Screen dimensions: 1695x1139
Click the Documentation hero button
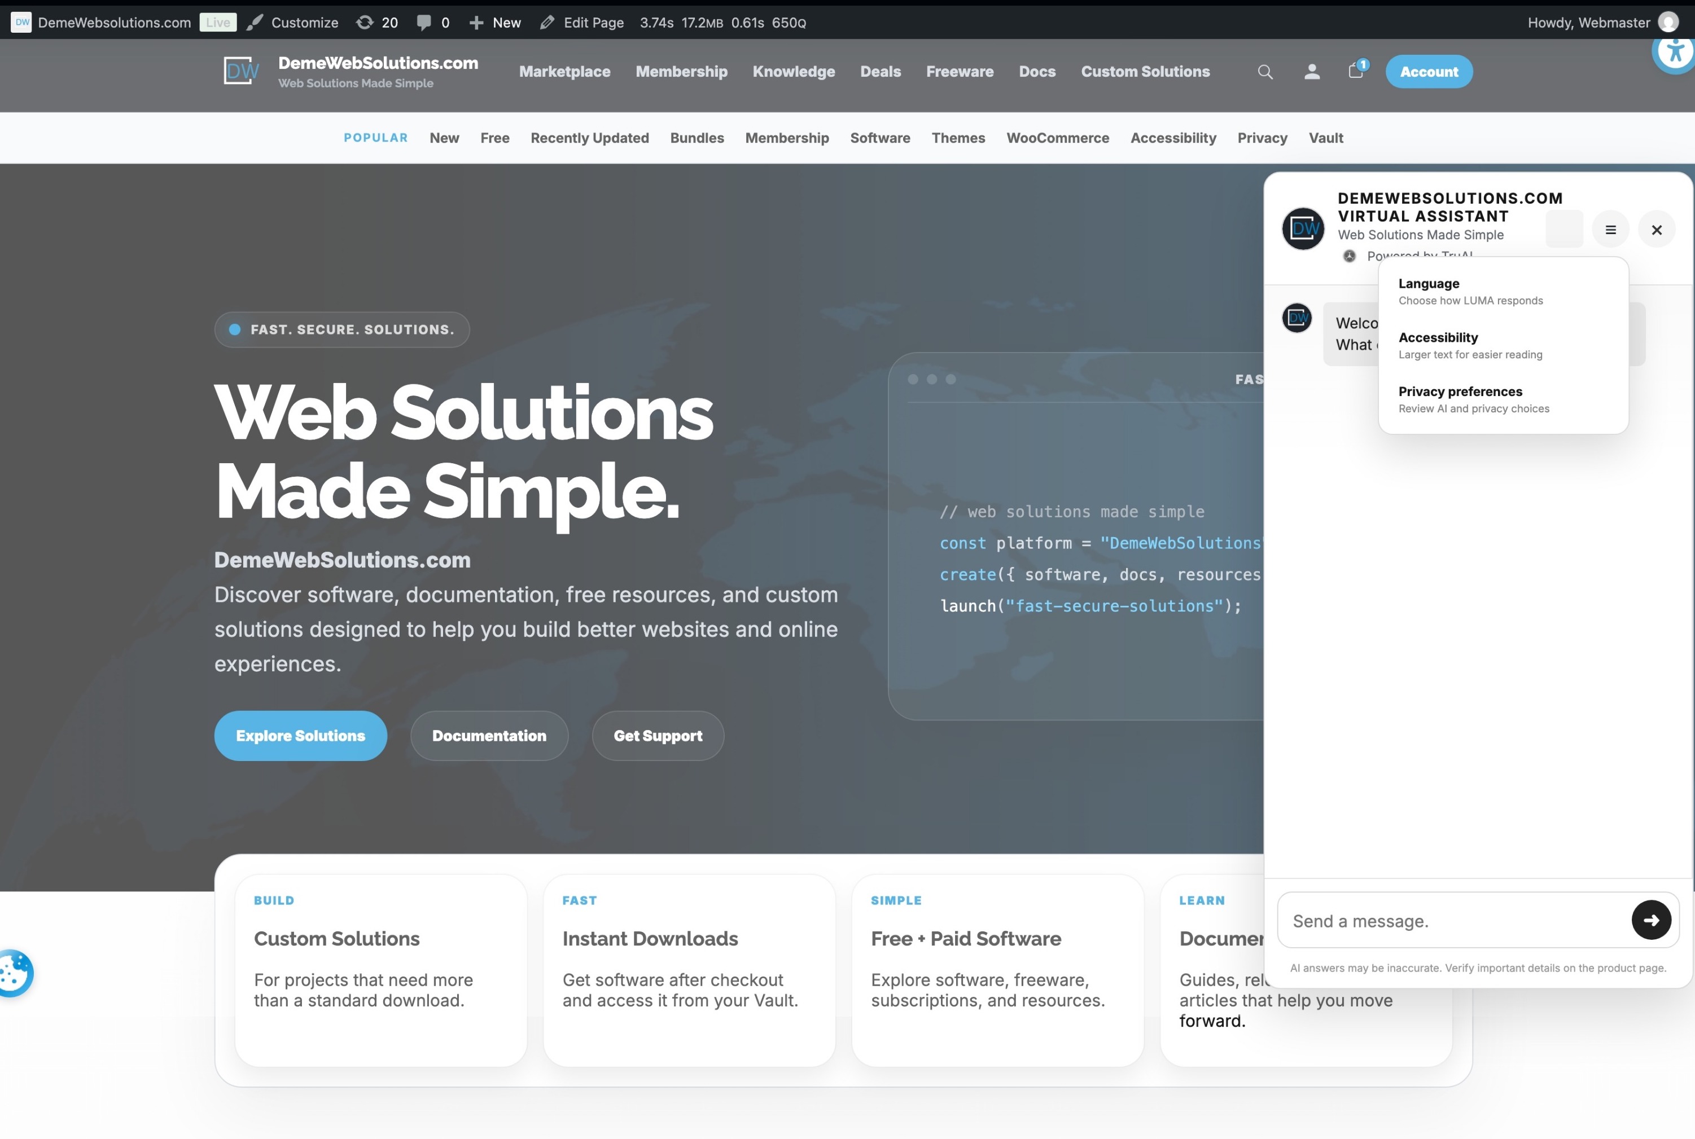(x=489, y=736)
